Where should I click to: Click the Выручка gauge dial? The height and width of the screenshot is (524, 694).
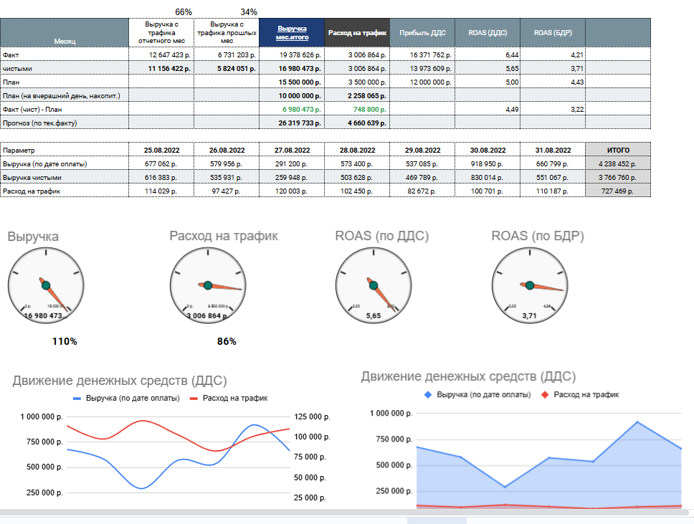point(46,285)
